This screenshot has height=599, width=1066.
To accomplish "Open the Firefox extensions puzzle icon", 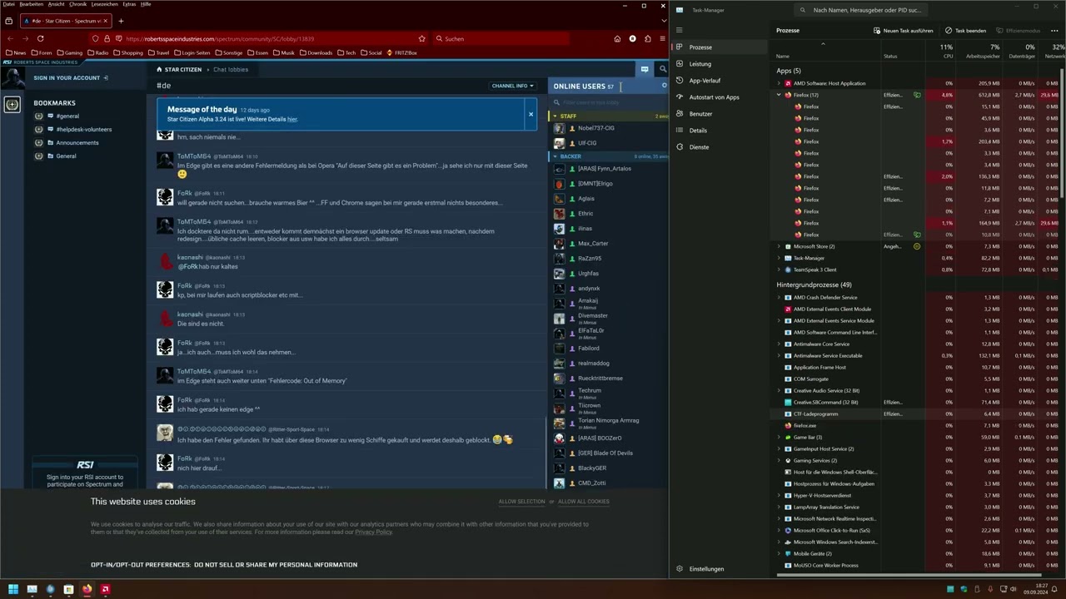I will pos(647,38).
